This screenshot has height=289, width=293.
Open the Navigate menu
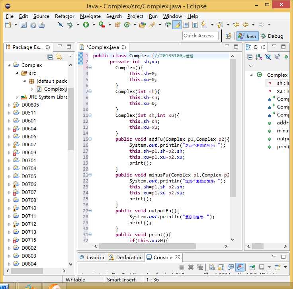[90, 16]
